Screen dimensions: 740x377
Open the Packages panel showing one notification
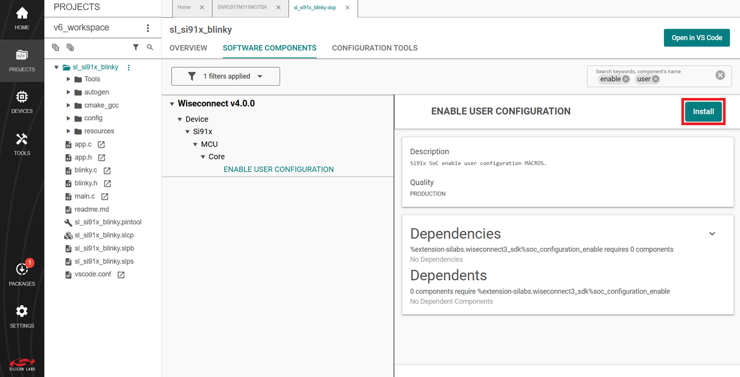point(22,270)
